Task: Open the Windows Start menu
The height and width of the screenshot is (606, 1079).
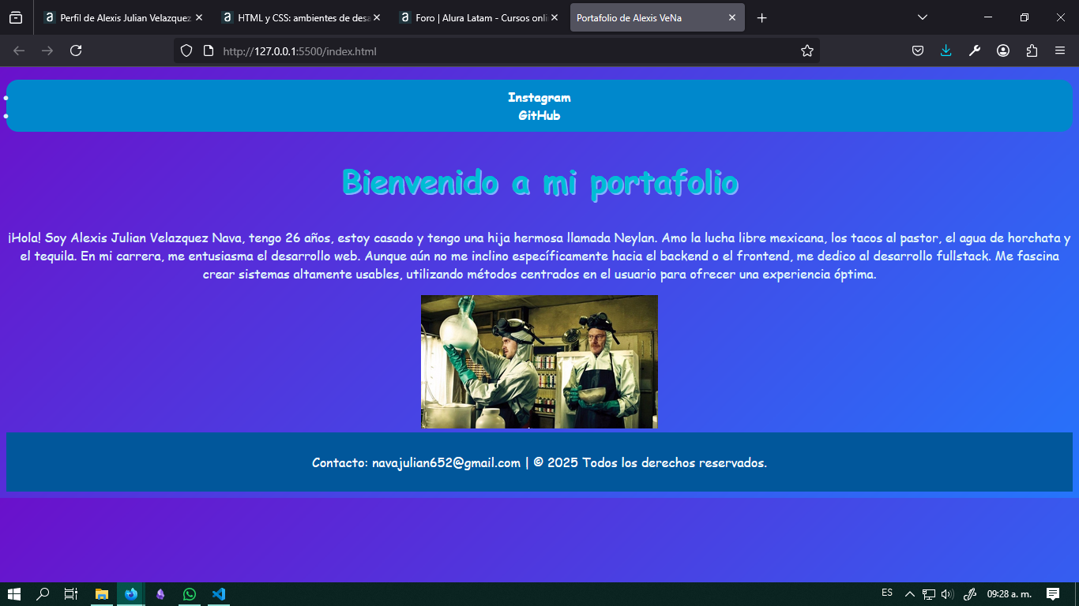Action: click(13, 594)
